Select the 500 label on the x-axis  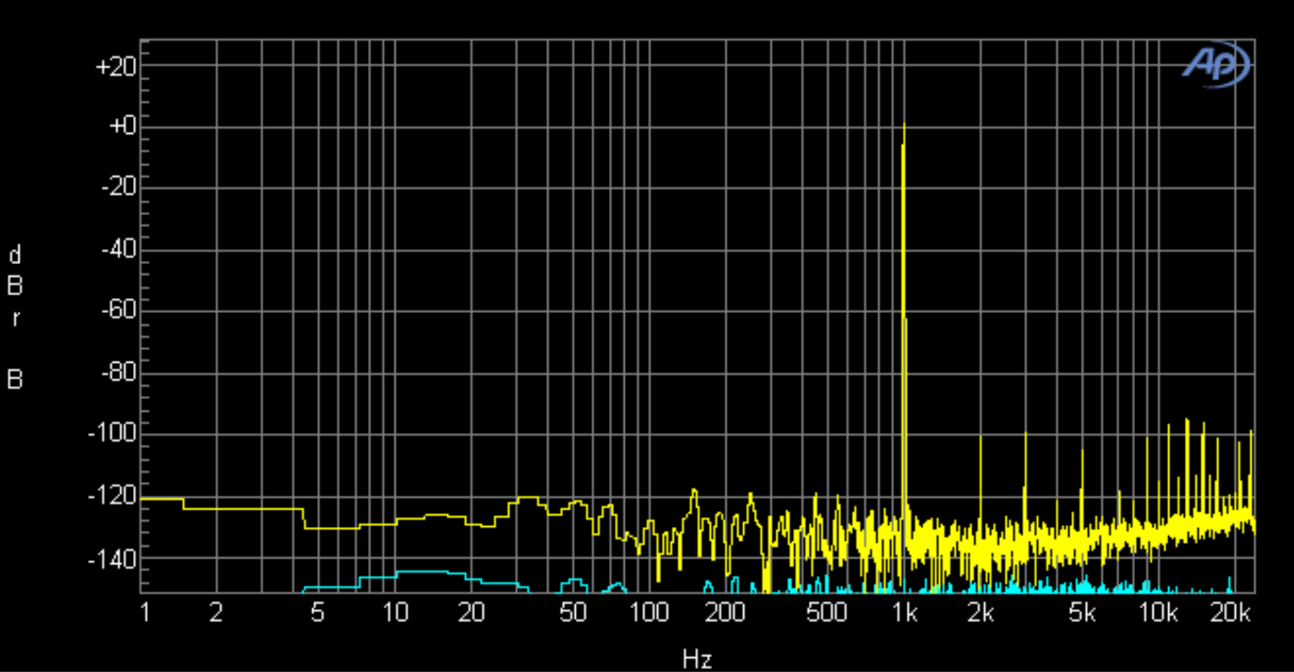(x=826, y=614)
